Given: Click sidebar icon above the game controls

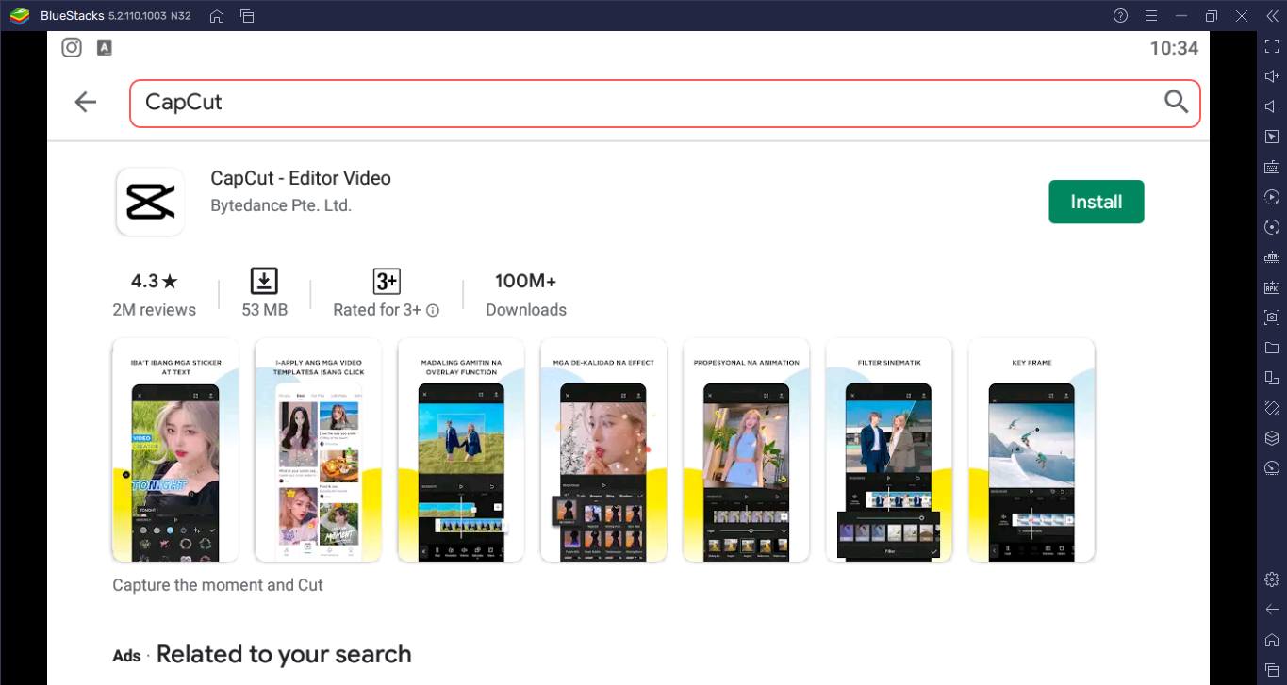Looking at the screenshot, I should [1272, 227].
